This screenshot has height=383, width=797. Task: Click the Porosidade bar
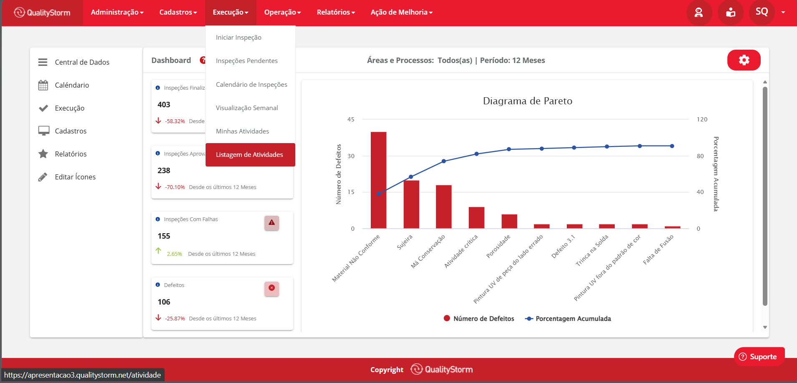[509, 222]
